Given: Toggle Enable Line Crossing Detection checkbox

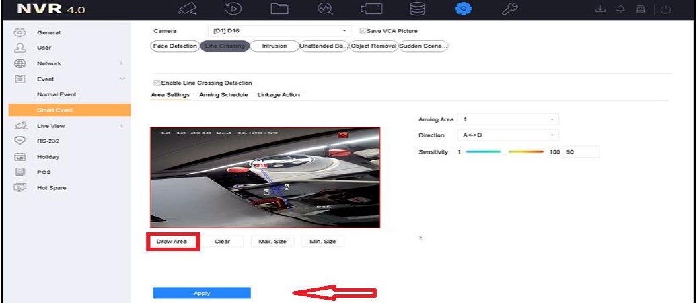Looking at the screenshot, I should (157, 83).
